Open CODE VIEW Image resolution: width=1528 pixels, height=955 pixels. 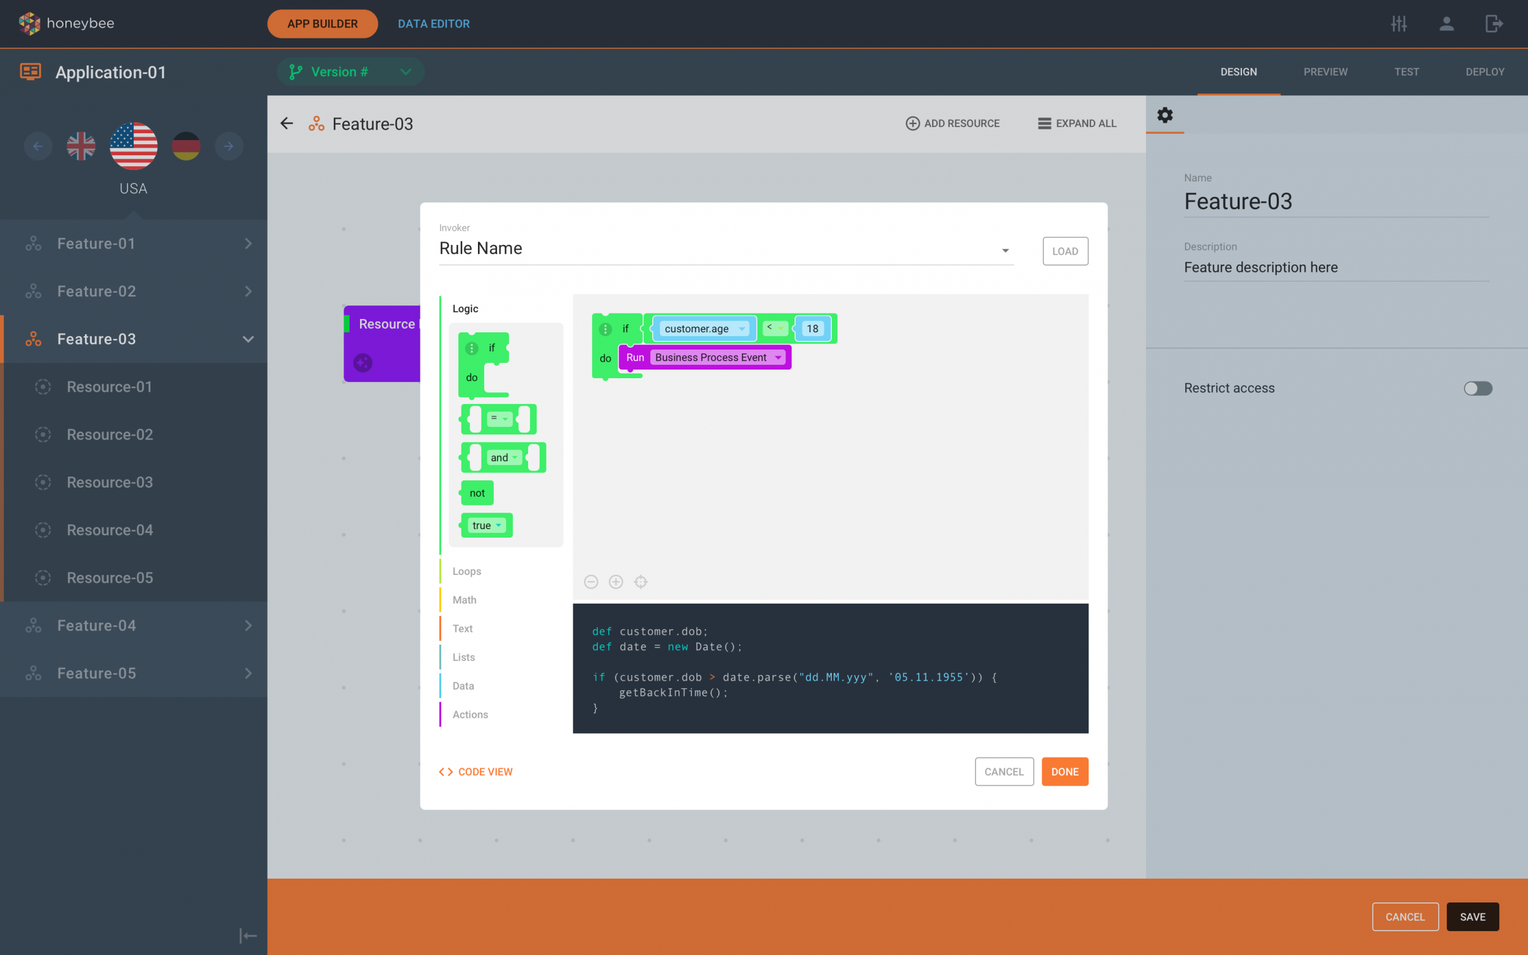pyautogui.click(x=476, y=771)
